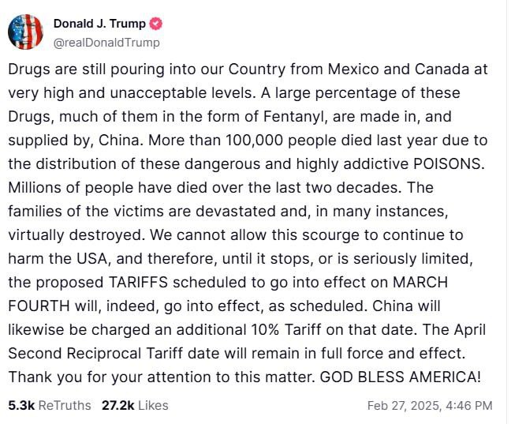This screenshot has width=511, height=424.
Task: Click the Feb 27, 2025 timestamp
Action: [430, 405]
